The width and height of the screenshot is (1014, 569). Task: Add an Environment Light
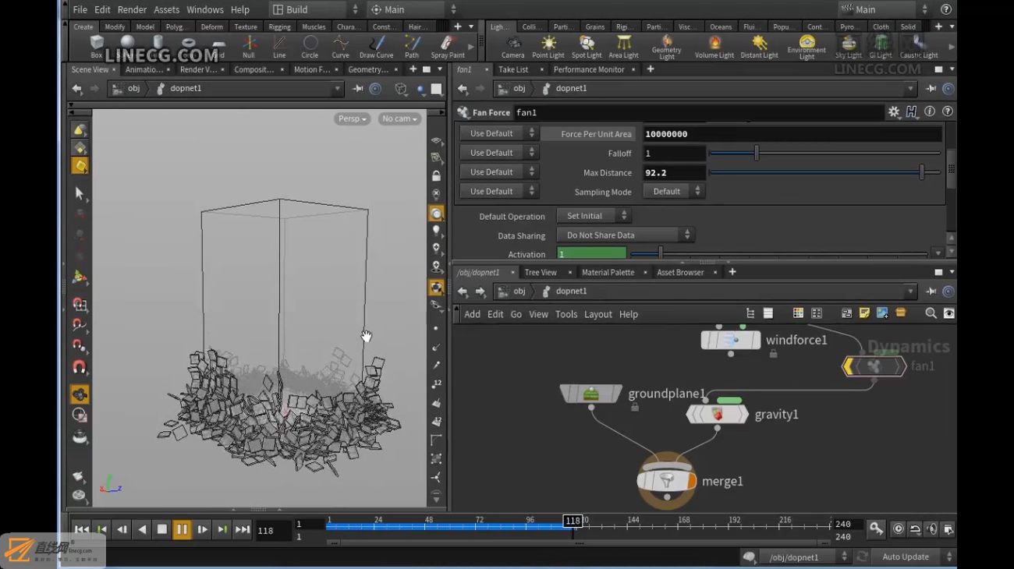[807, 47]
